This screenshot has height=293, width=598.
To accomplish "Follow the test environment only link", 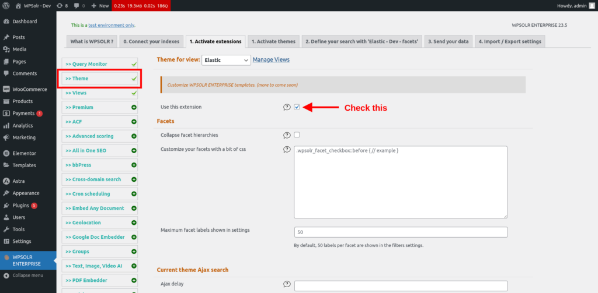I will pos(112,25).
